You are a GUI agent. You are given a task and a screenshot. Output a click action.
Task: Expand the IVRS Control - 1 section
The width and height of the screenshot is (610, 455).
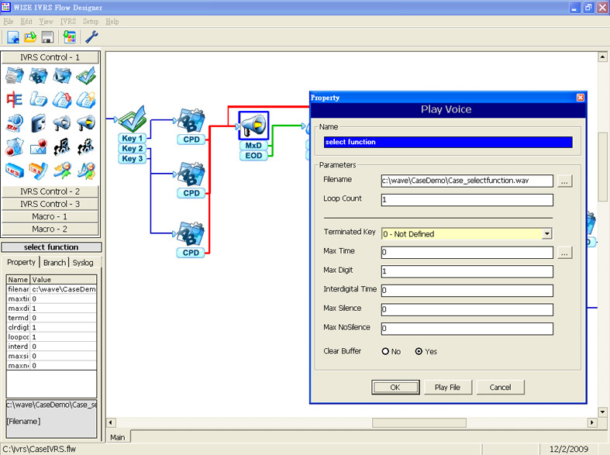coord(50,57)
